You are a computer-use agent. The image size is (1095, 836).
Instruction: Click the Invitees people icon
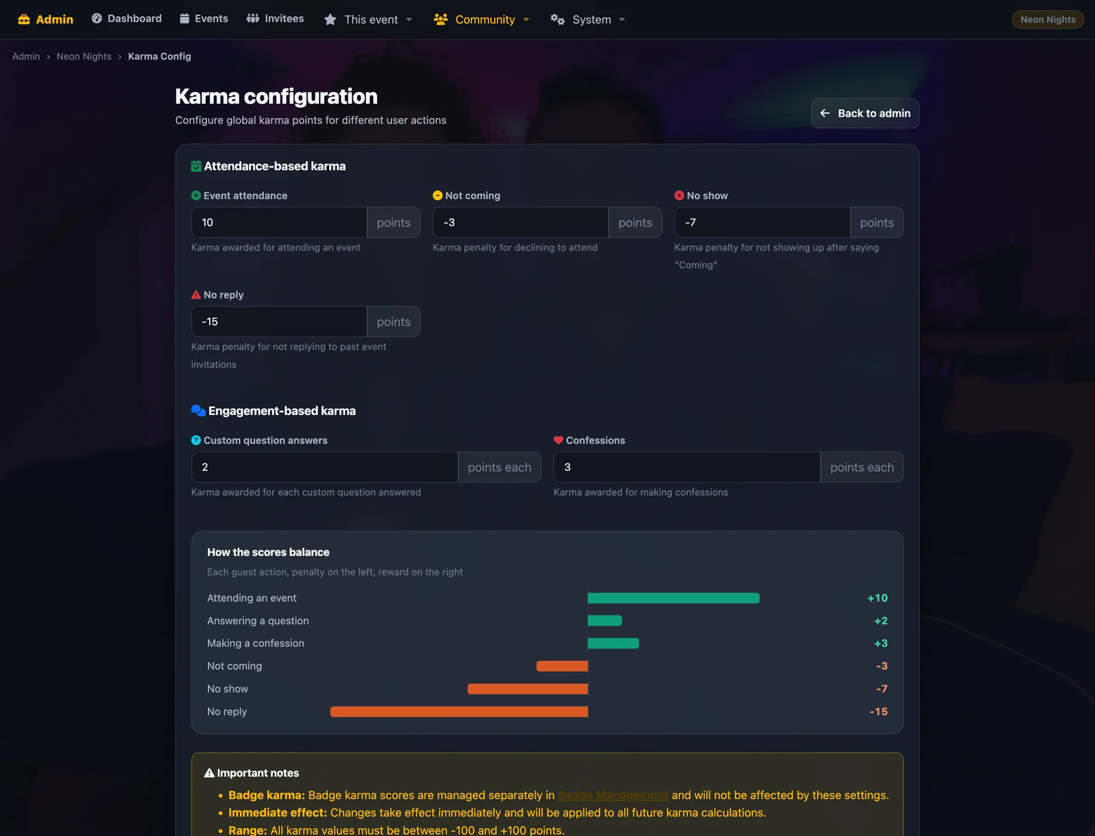(253, 19)
